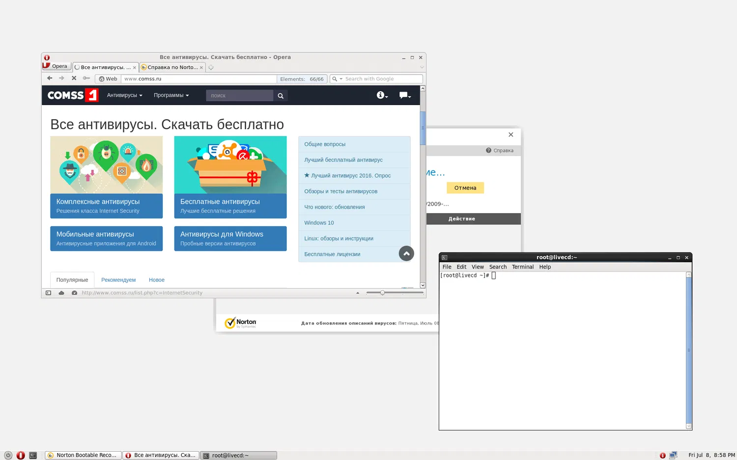Click the Opera Turbo gauge icon
Image resolution: width=737 pixels, height=460 pixels.
(74, 293)
